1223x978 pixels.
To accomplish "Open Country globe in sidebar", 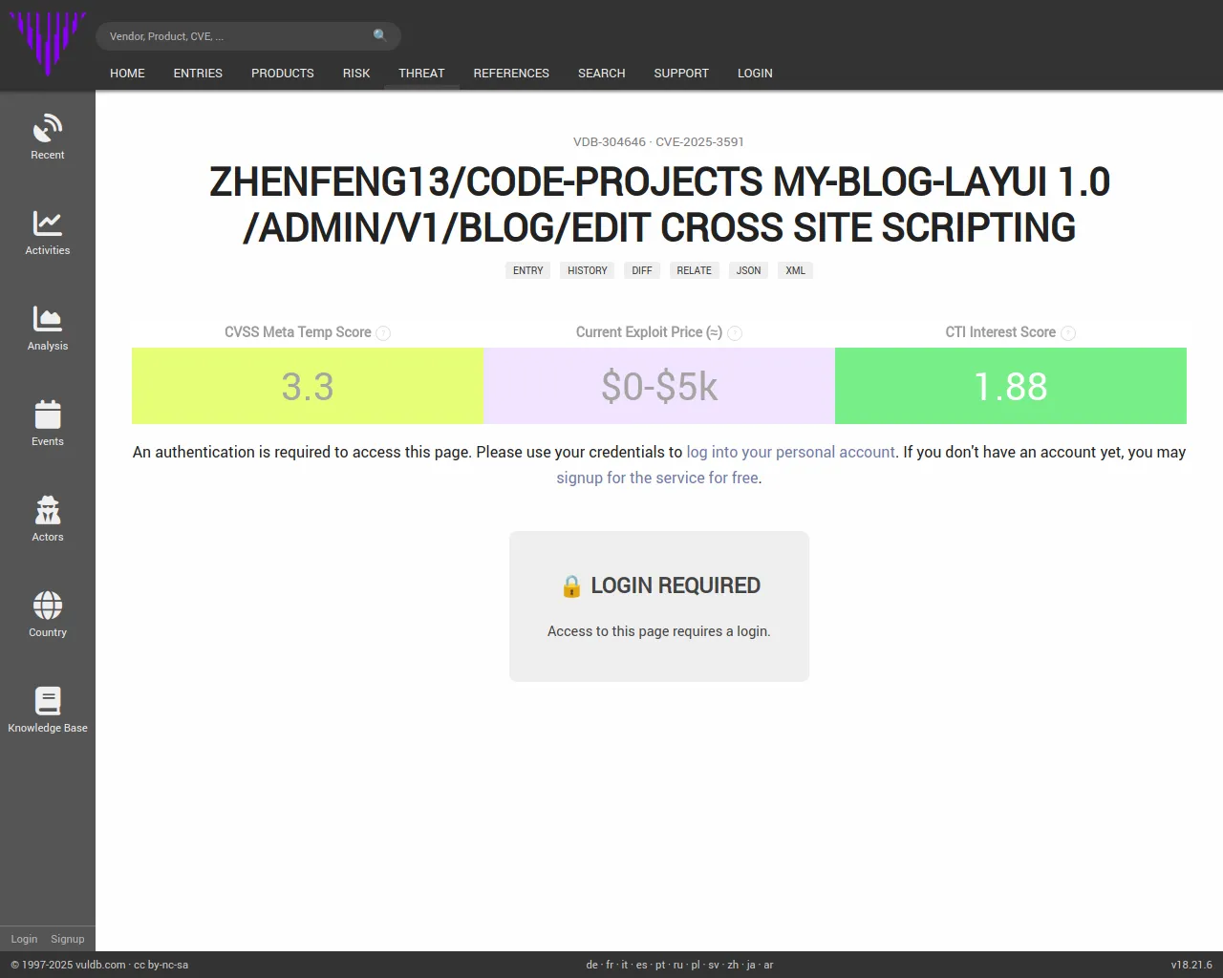I will (48, 614).
